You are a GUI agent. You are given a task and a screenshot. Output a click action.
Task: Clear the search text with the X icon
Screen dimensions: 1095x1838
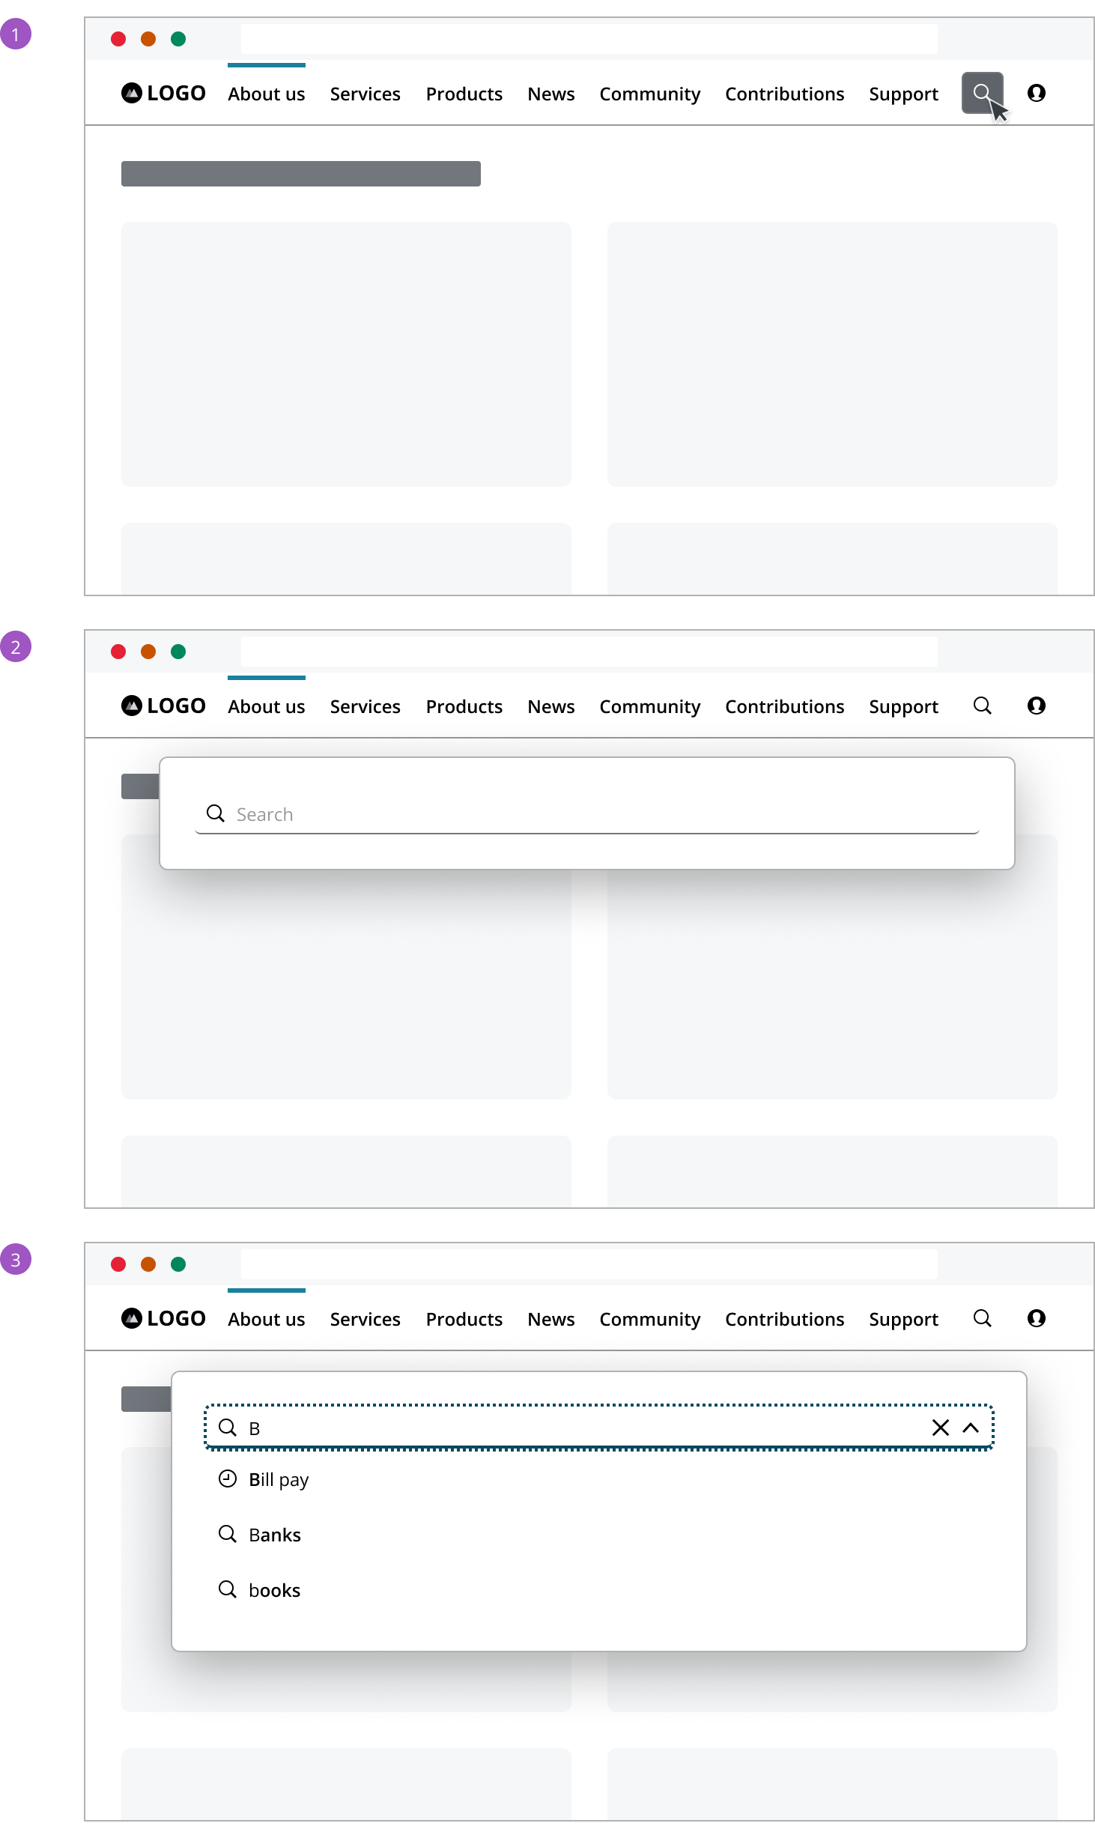pos(940,1428)
